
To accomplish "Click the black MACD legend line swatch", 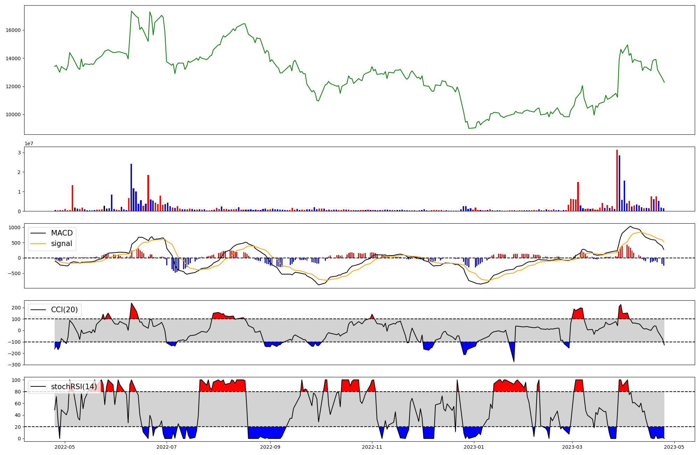I will (x=38, y=233).
